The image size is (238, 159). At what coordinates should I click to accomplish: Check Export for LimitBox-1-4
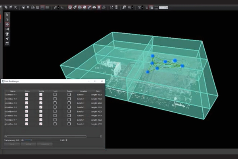pyautogui.click(x=69, y=107)
